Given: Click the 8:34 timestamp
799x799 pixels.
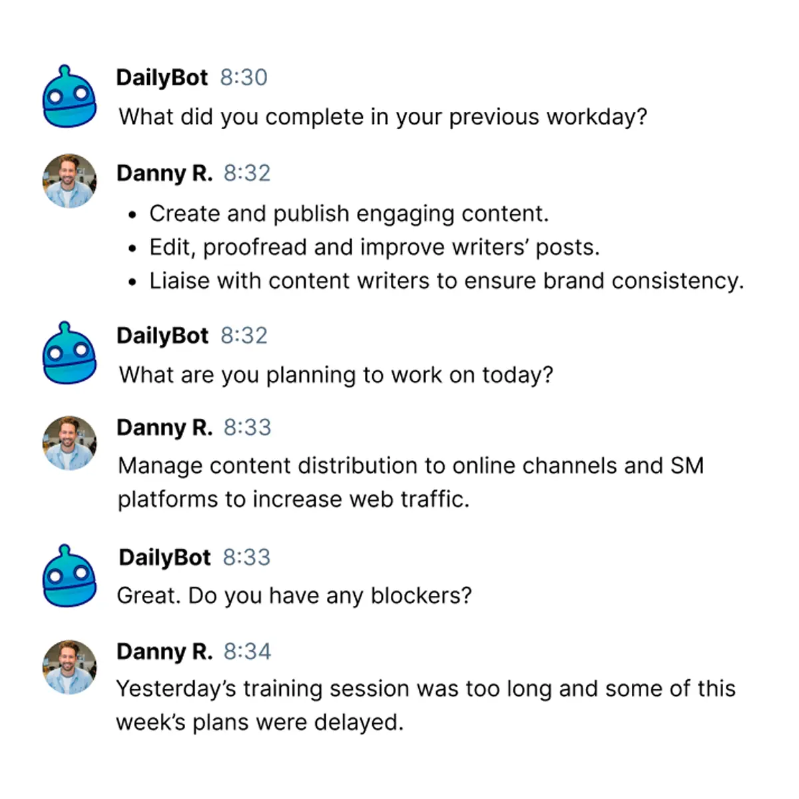Looking at the screenshot, I should coord(247,651).
